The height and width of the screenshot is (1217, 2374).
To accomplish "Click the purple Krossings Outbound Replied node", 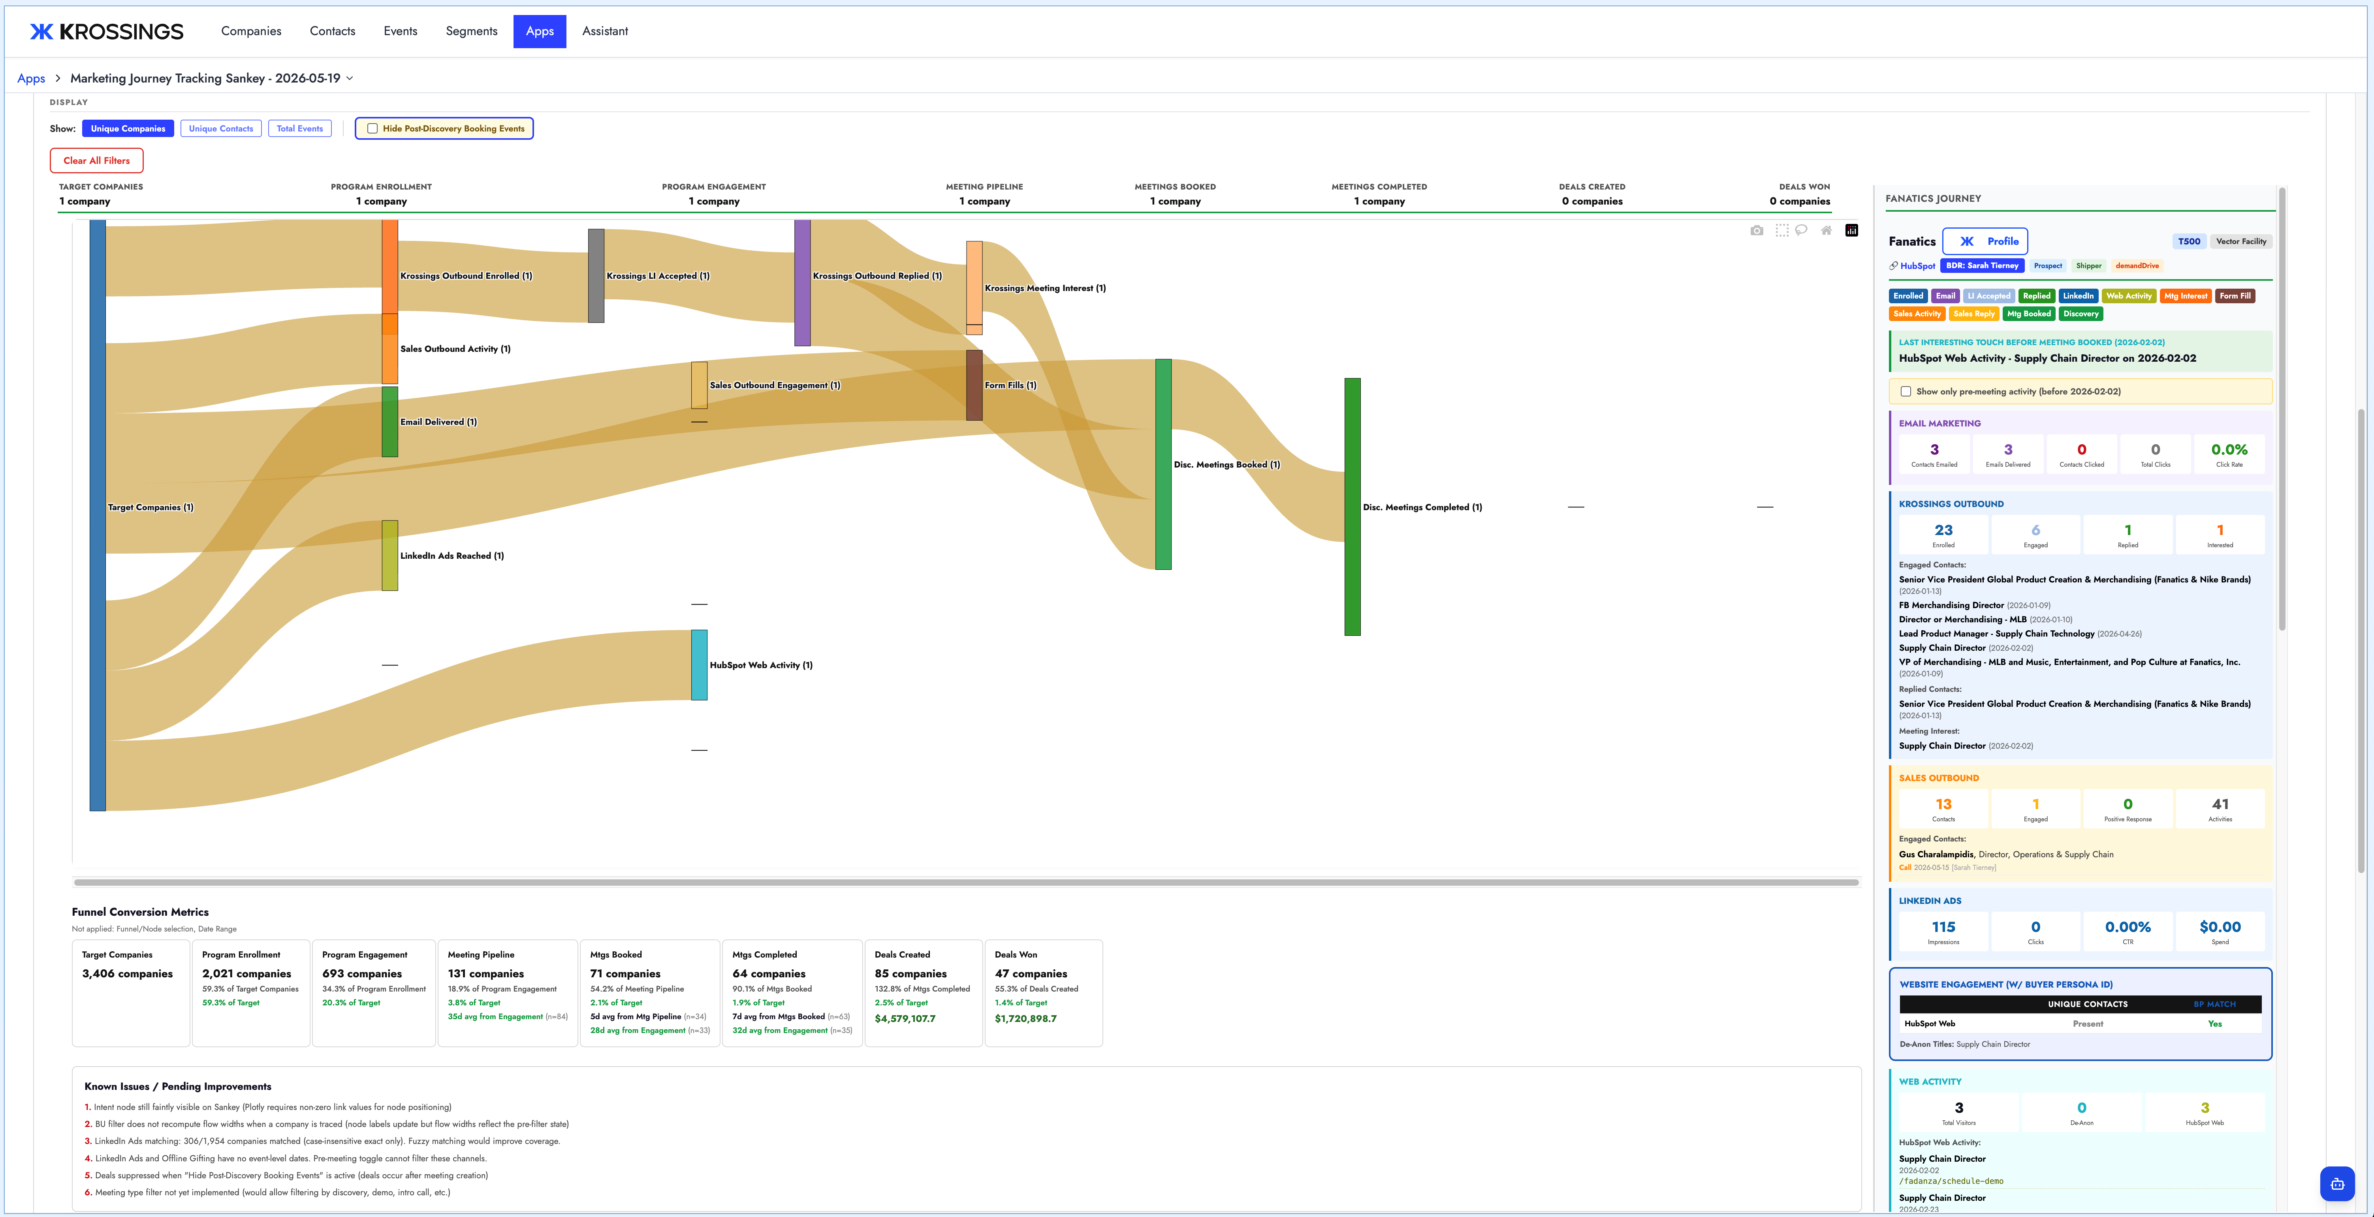I will coord(803,283).
